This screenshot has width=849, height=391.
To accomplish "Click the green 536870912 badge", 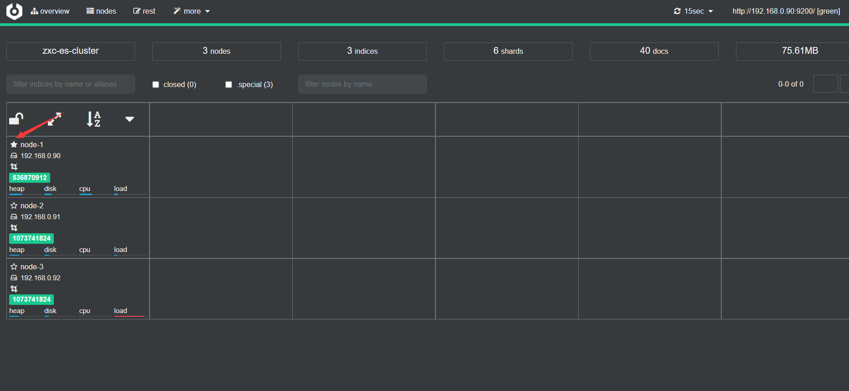I will pyautogui.click(x=30, y=178).
